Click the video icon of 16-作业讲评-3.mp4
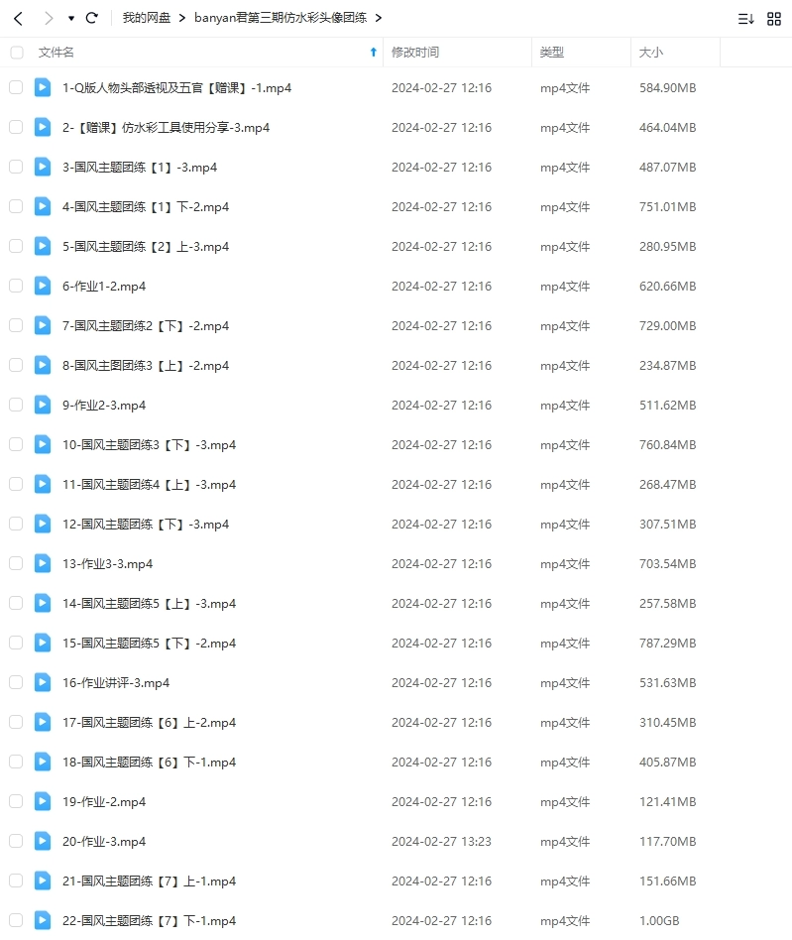The image size is (792, 940). click(43, 682)
